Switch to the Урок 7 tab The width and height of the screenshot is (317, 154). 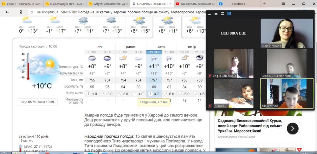click(22, 3)
